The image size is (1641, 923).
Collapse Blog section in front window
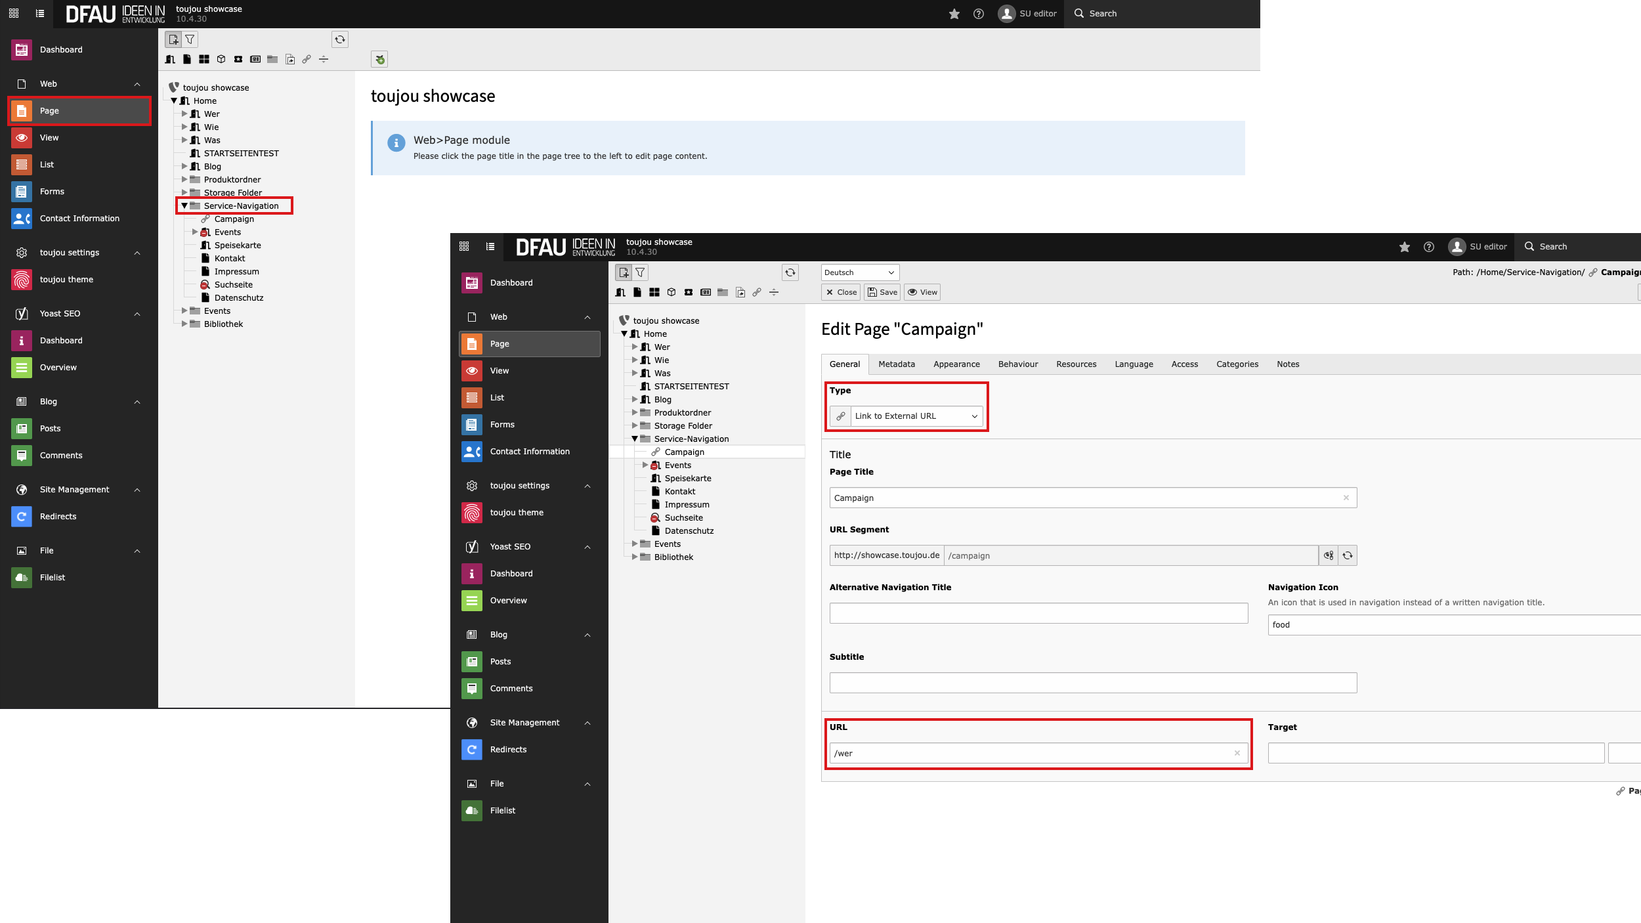[x=587, y=635]
